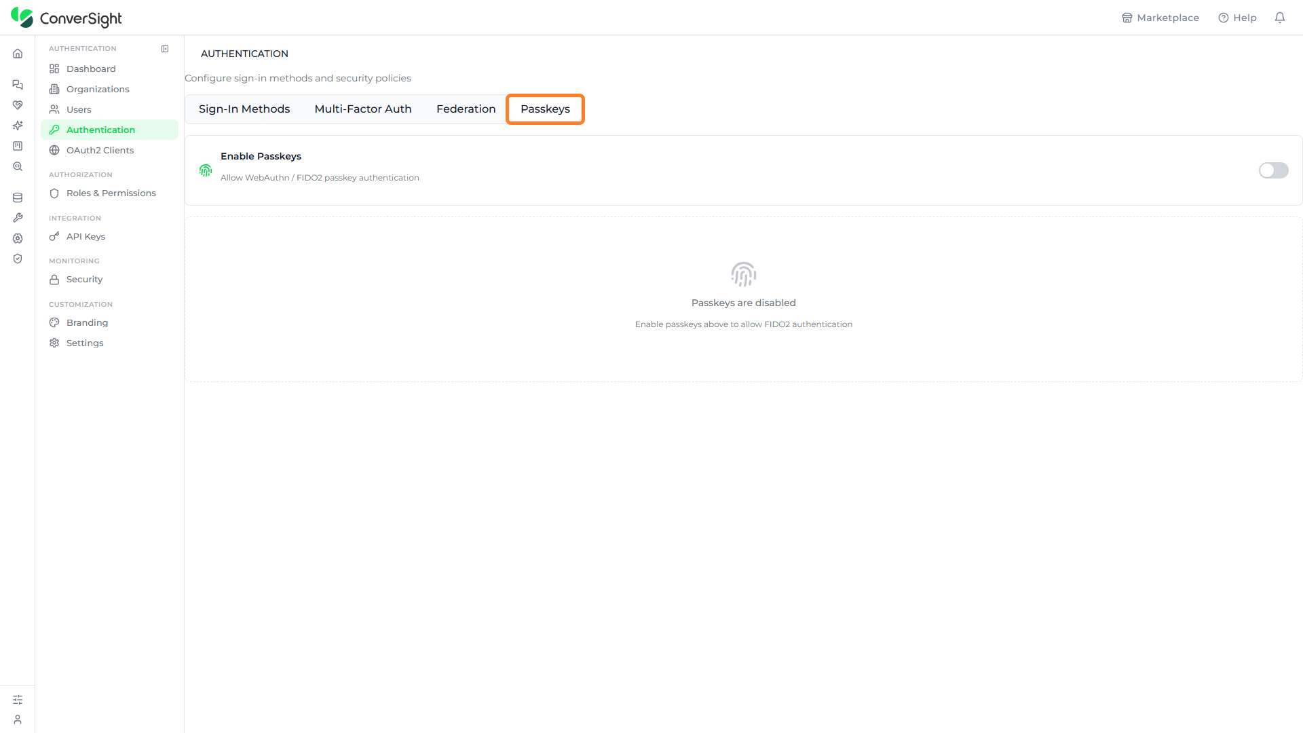The height and width of the screenshot is (733, 1303).
Task: Click the kanban board icon in rail
Action: (18, 146)
